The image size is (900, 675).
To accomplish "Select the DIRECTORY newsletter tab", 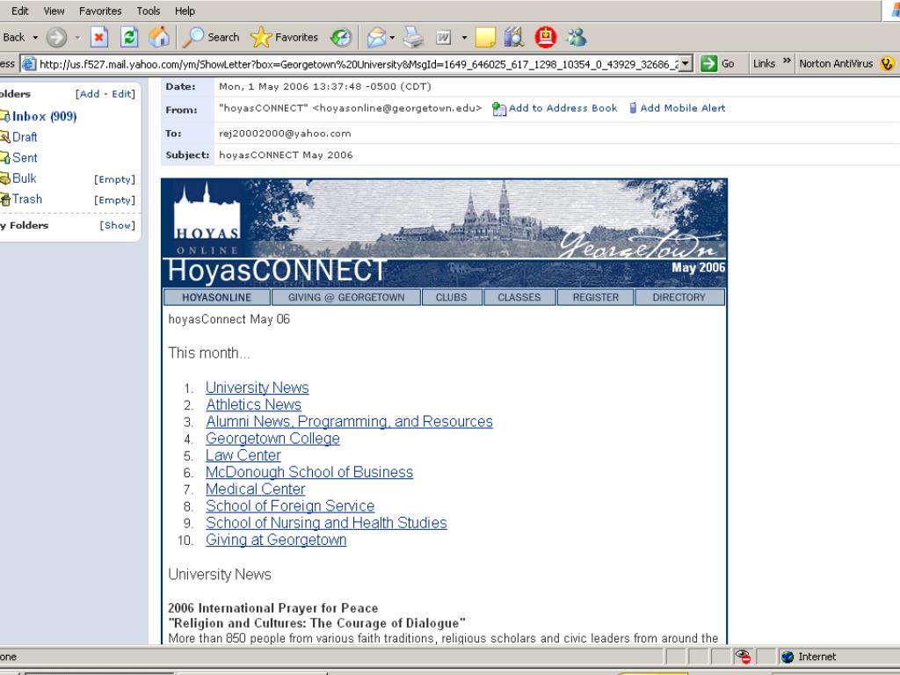I will coord(679,297).
